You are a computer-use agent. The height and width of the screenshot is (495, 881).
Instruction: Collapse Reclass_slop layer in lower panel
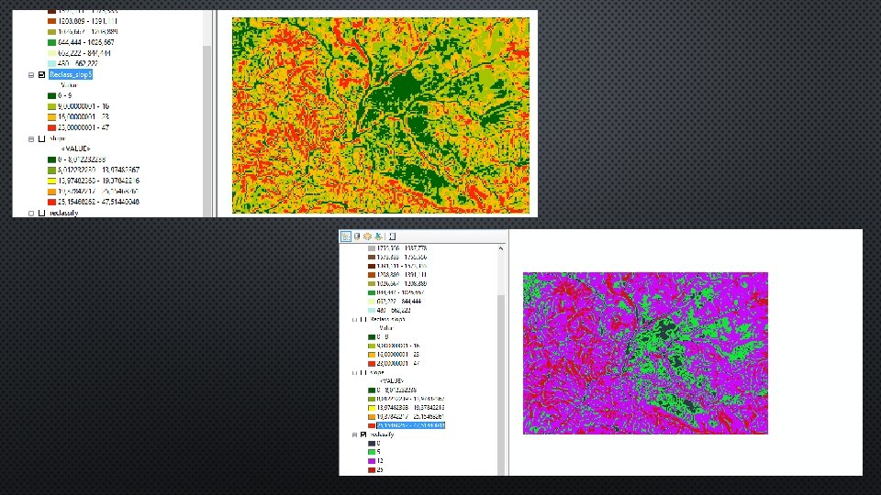[x=354, y=319]
